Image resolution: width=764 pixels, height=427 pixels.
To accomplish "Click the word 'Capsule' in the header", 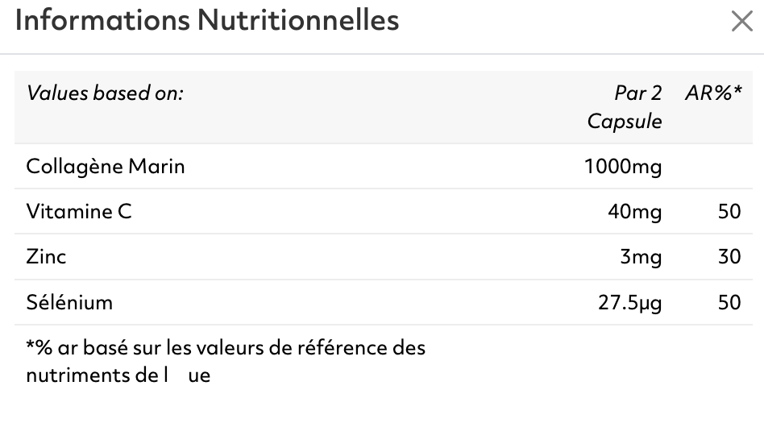I will pos(625,122).
